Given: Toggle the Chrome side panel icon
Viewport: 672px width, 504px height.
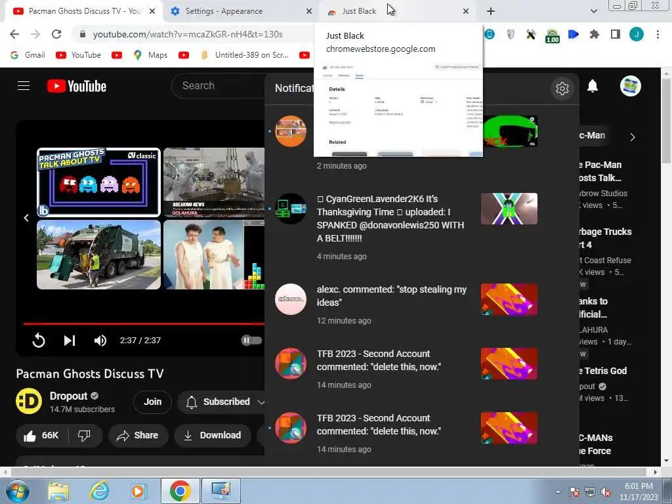Looking at the screenshot, I should (615, 34).
